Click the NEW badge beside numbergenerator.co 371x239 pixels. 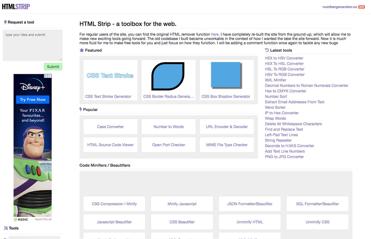point(361,6)
